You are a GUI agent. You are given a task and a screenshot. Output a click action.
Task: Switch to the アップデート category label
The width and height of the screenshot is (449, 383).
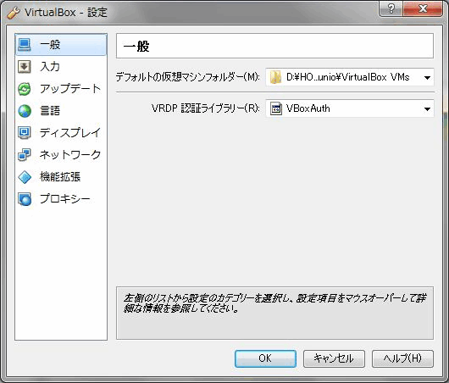69,89
